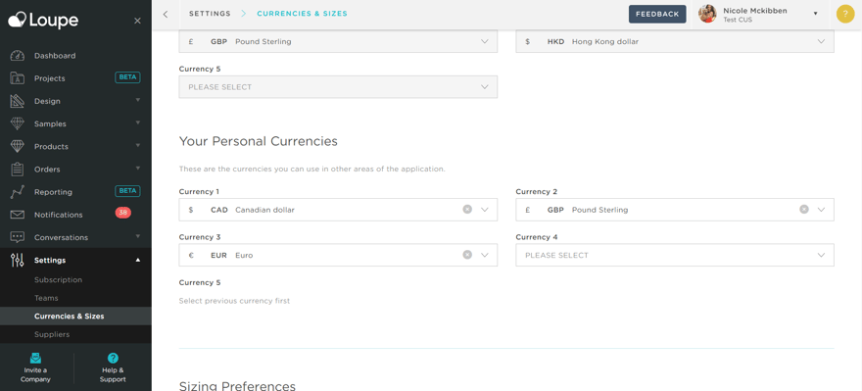Open personal Currency 4 Please Select dropdown

(x=675, y=255)
